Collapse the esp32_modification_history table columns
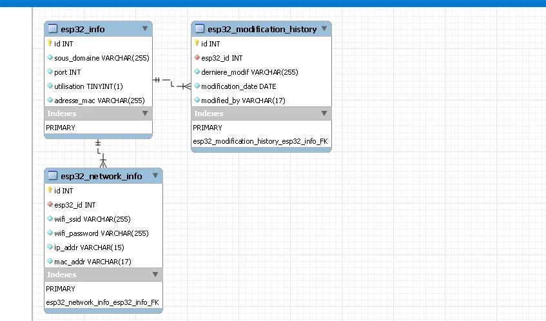Image resolution: width=546 pixels, height=321 pixels. tap(324, 28)
